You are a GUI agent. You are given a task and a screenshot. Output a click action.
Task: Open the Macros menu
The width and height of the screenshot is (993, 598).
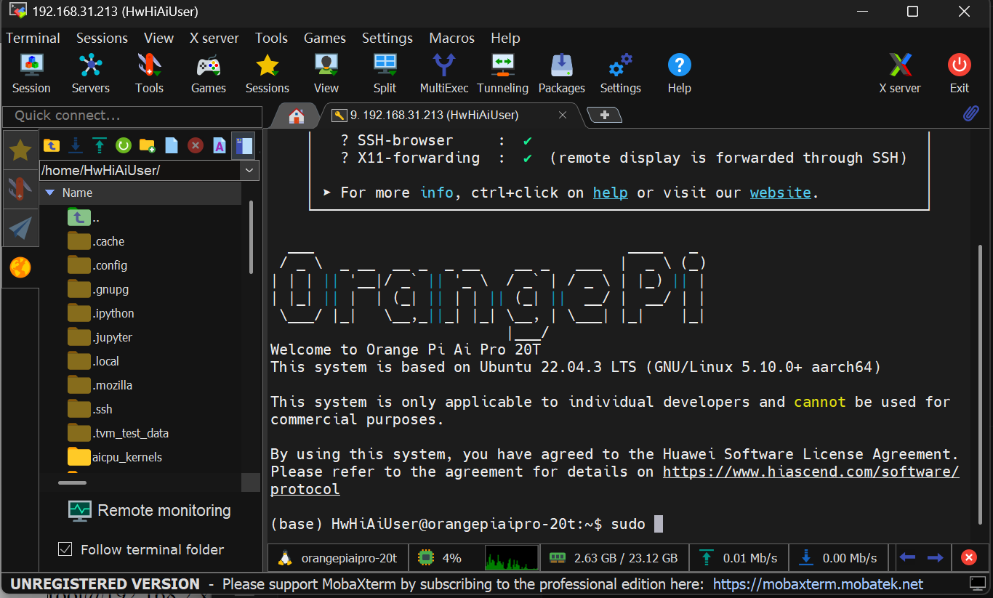coord(451,38)
